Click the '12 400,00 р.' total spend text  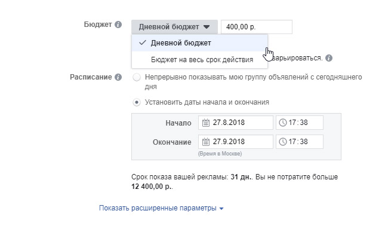pyautogui.click(x=151, y=187)
